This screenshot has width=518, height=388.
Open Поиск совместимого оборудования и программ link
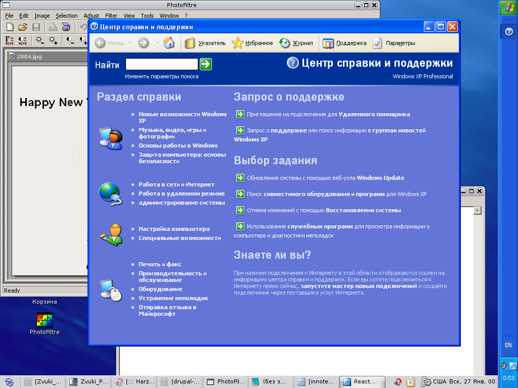click(336, 194)
